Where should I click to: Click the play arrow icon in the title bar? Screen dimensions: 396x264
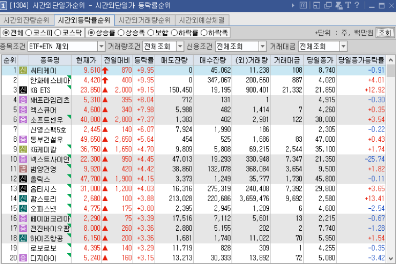293,5
